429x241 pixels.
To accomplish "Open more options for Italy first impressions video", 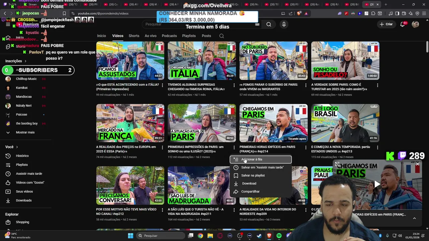I will (162, 85).
